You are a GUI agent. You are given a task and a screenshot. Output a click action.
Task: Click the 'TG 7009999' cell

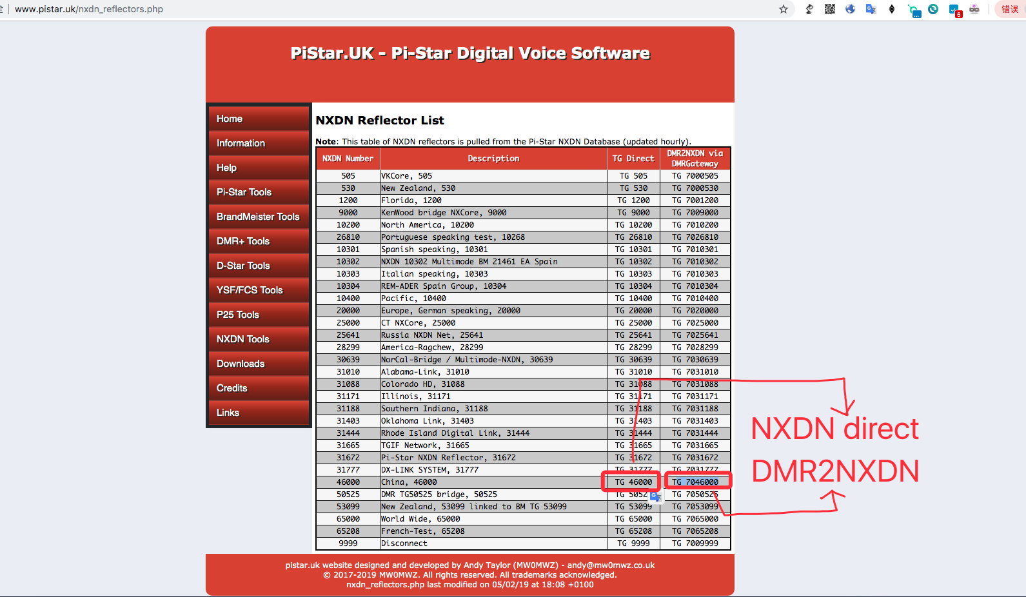[695, 543]
